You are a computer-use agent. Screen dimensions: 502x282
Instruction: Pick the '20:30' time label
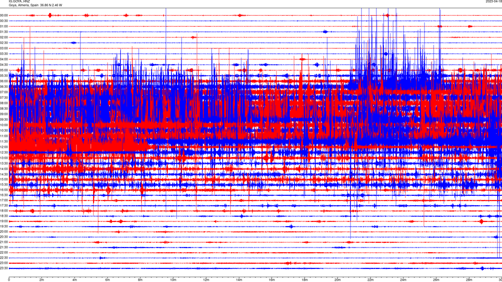4,237
